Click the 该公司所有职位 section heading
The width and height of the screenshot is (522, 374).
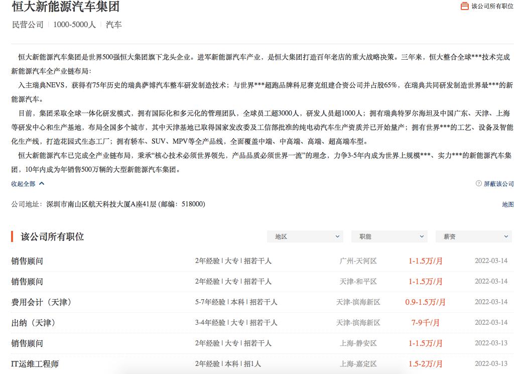52,236
